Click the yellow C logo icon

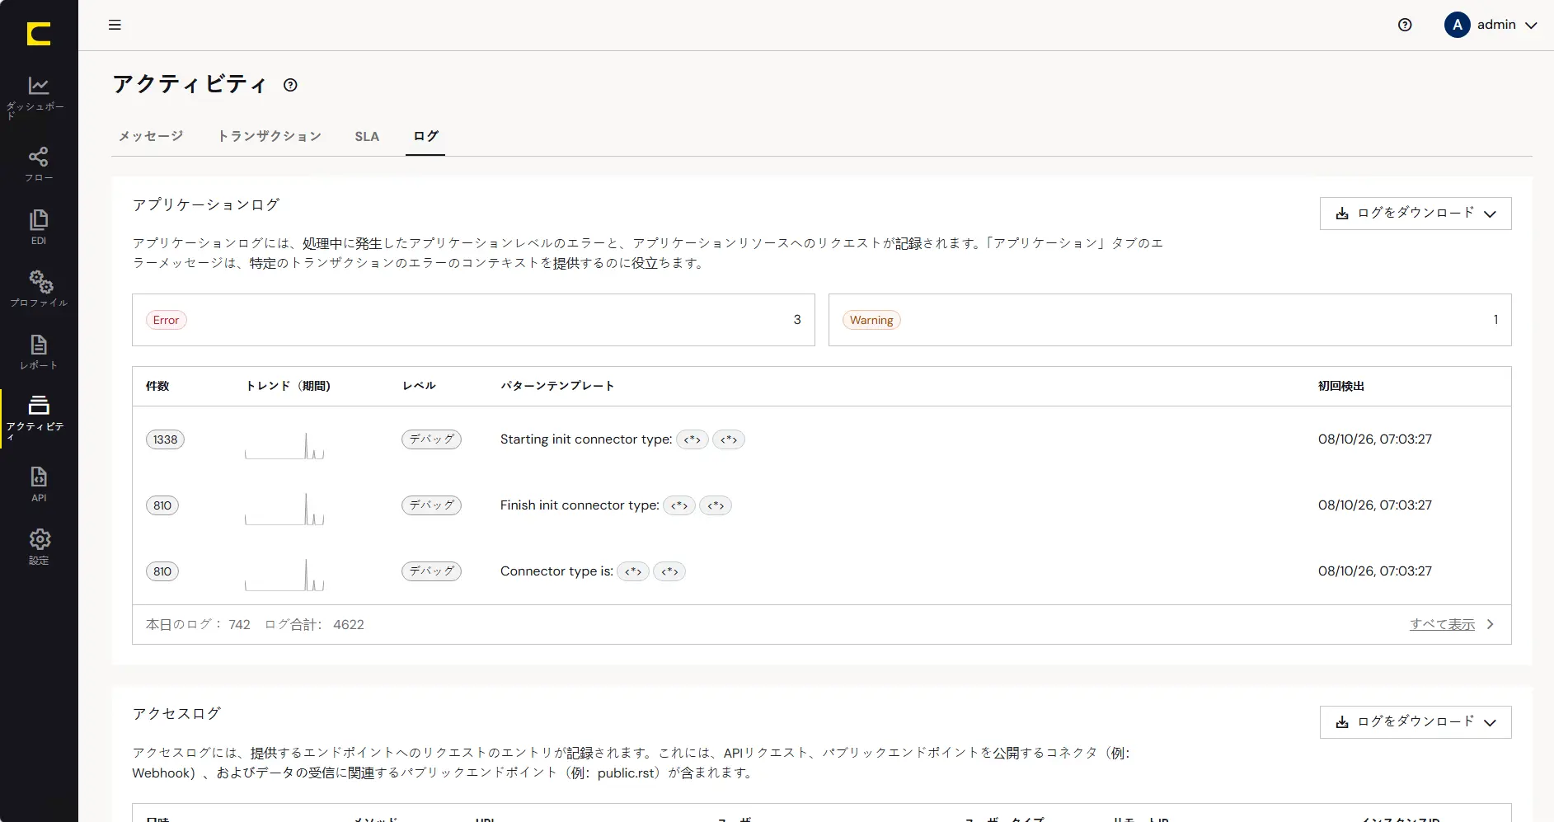[x=39, y=34]
